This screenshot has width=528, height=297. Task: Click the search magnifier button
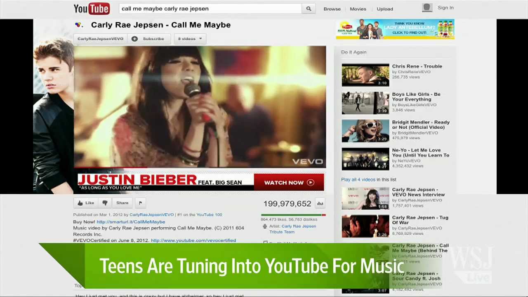click(x=309, y=9)
